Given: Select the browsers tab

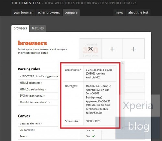Looking at the screenshot, I should pyautogui.click(x=20, y=28).
